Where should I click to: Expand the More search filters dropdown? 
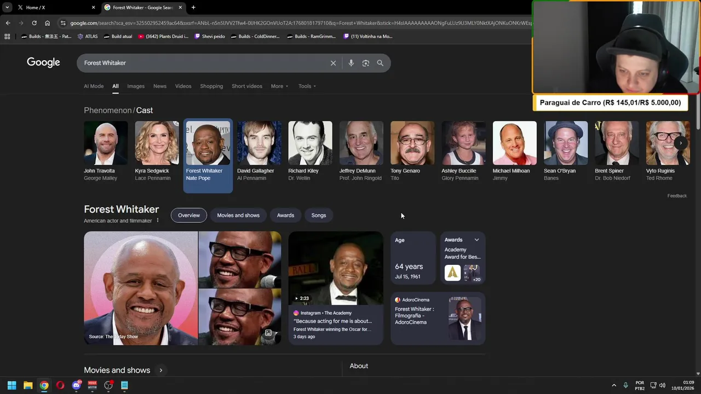pyautogui.click(x=279, y=86)
